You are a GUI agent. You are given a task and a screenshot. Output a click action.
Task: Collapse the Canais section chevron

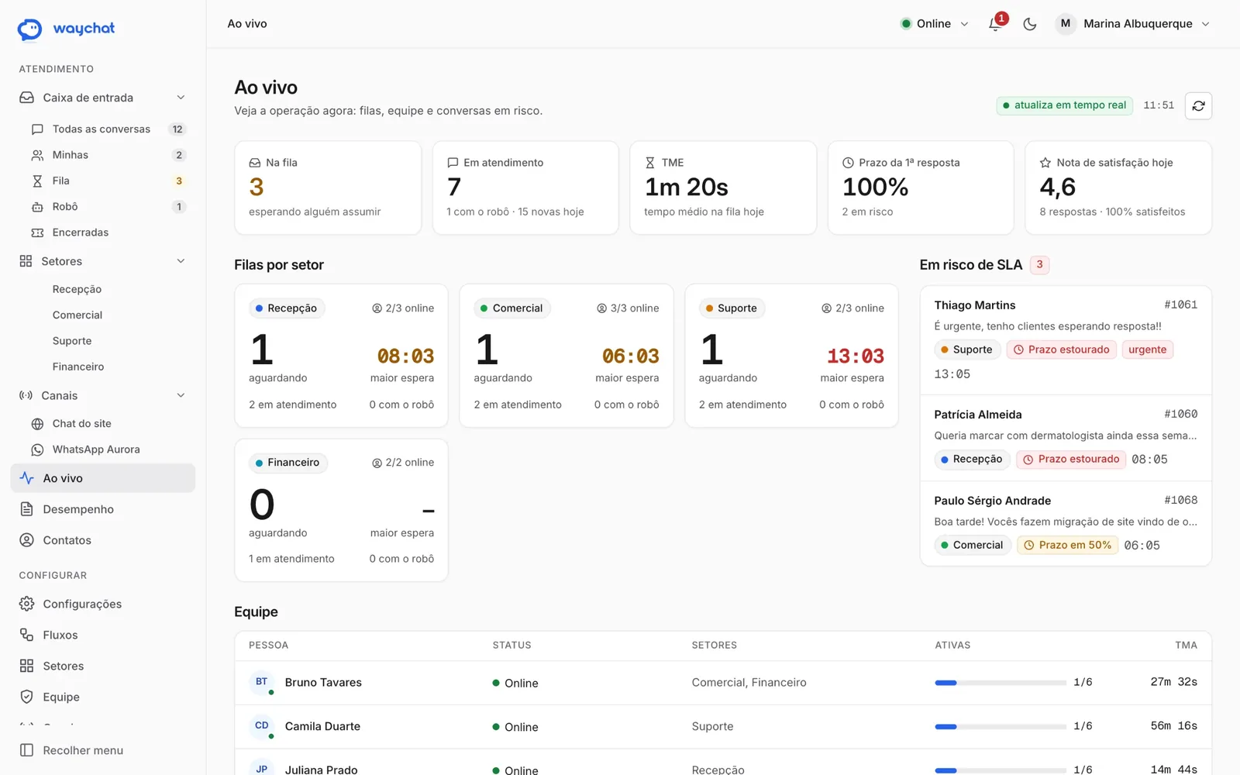(181, 395)
